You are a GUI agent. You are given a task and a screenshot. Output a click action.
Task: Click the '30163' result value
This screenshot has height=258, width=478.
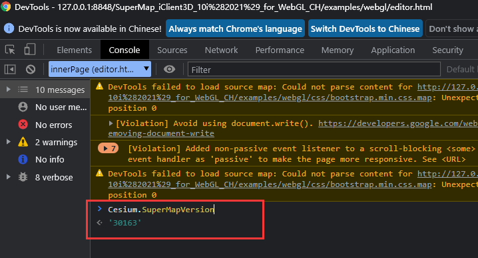[x=124, y=223]
